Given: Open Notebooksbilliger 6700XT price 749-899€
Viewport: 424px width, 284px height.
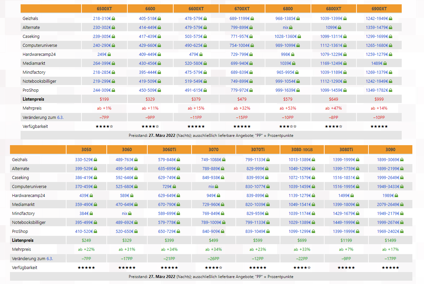Looking at the screenshot, I should coord(240,81).
